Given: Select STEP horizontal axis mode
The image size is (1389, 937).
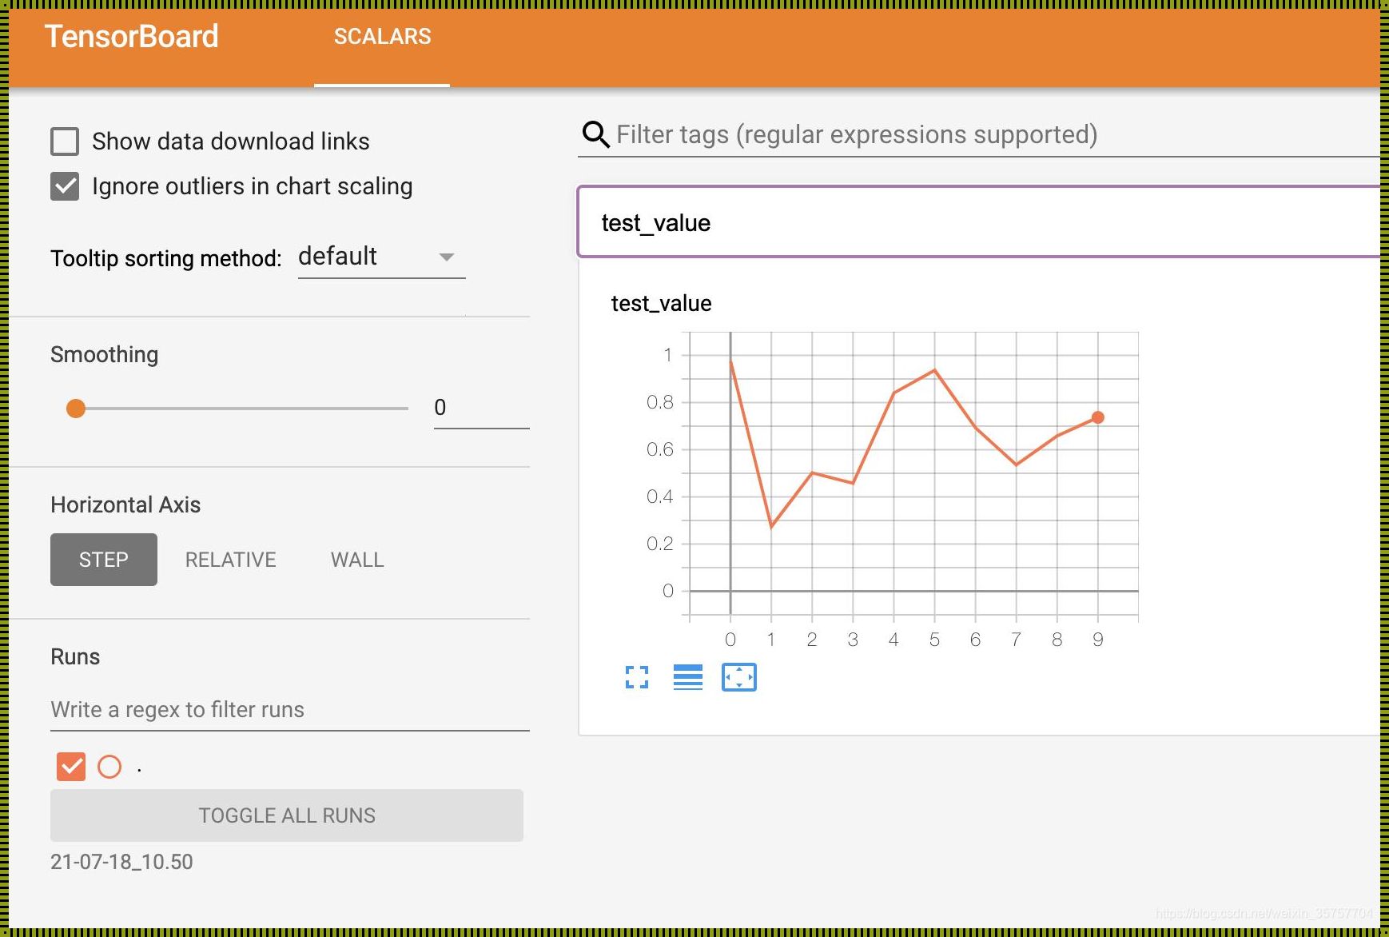Looking at the screenshot, I should point(104,560).
